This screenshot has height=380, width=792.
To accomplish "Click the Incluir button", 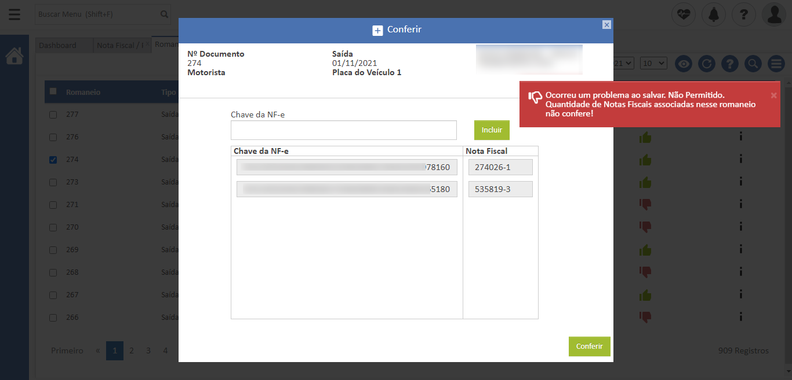I will click(x=492, y=130).
